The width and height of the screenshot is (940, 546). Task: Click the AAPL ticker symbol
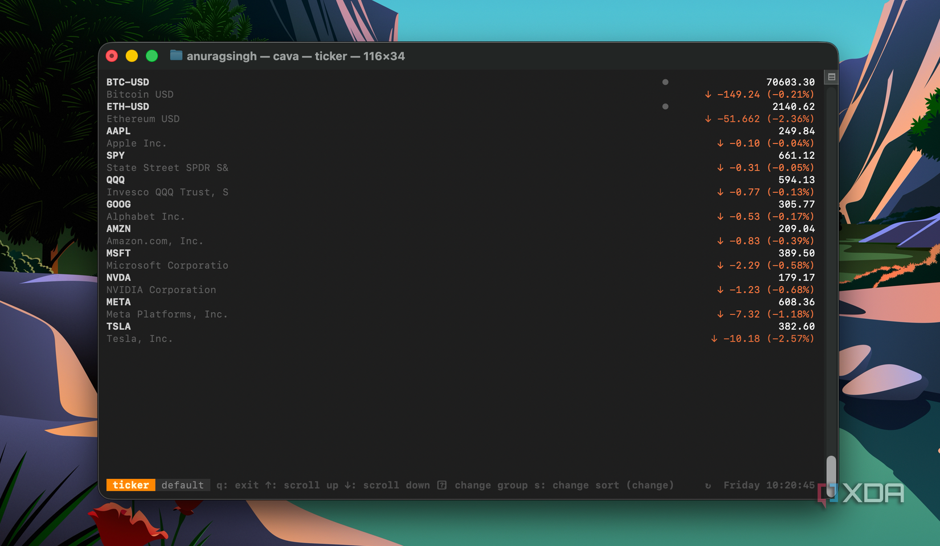click(118, 131)
